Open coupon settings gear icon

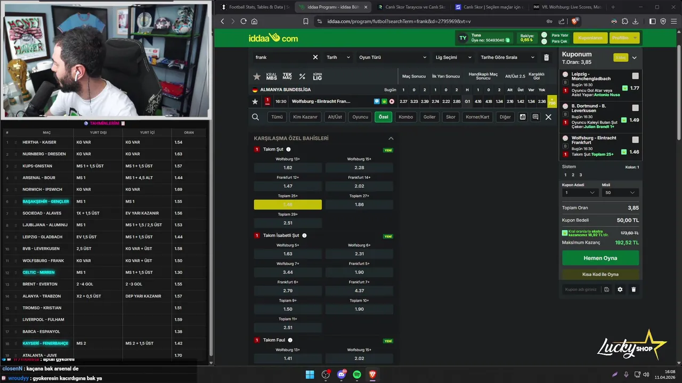coord(620,289)
